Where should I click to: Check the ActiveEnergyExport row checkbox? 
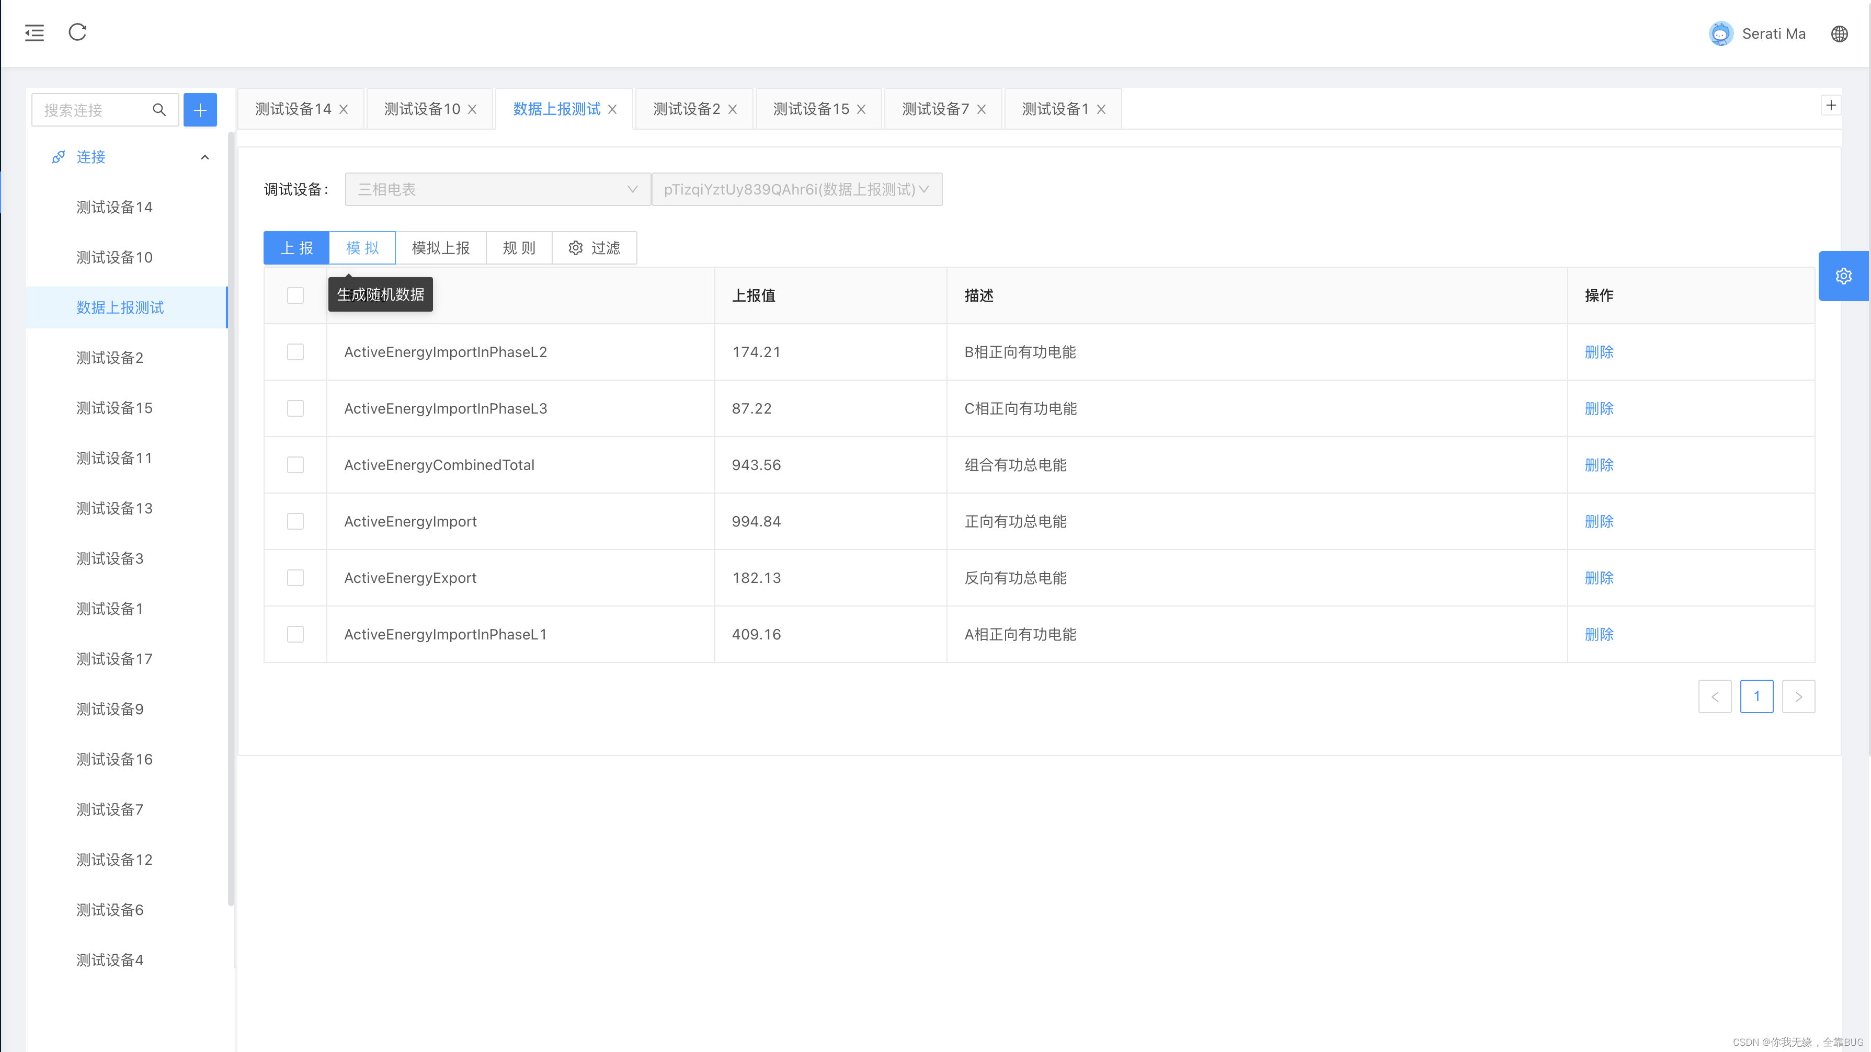[x=295, y=578]
